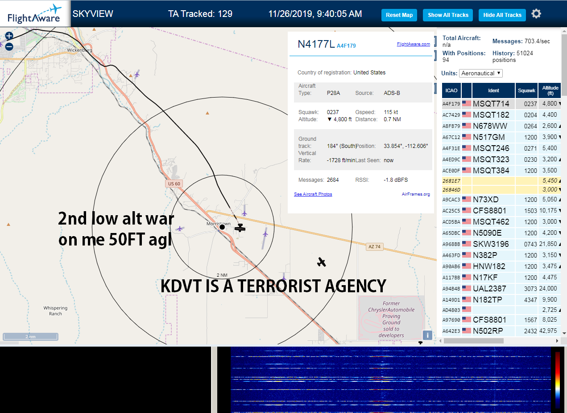Image resolution: width=567 pixels, height=413 pixels.
Task: Zoom in the map with plus icon
Action: coord(9,36)
